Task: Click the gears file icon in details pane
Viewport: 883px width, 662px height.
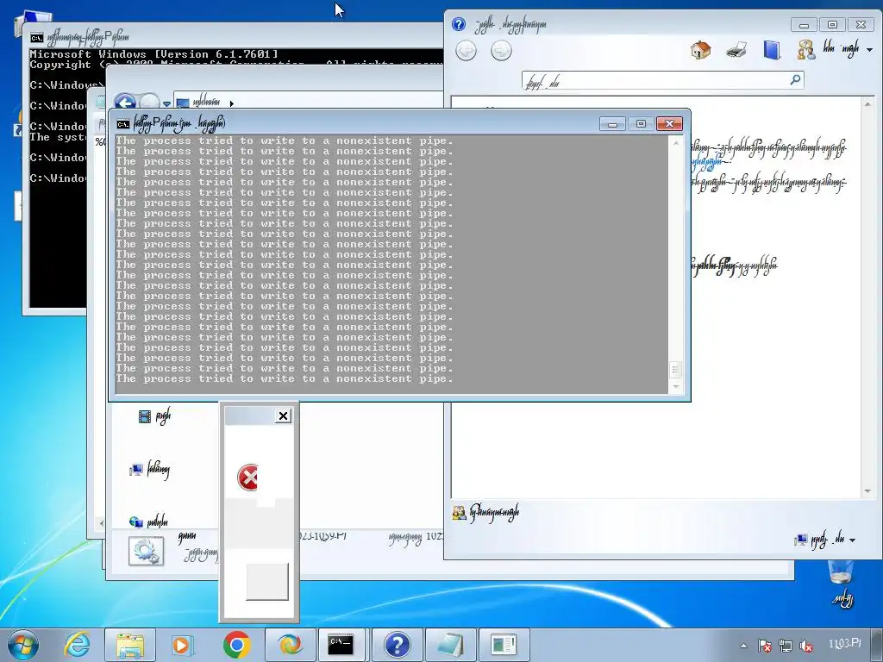Action: [x=146, y=551]
